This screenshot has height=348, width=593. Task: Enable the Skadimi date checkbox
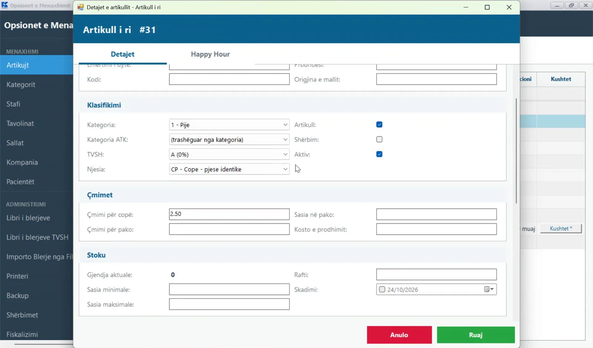(x=382, y=290)
